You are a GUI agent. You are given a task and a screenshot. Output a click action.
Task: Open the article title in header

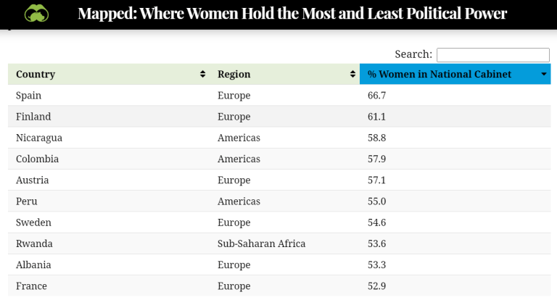point(292,14)
